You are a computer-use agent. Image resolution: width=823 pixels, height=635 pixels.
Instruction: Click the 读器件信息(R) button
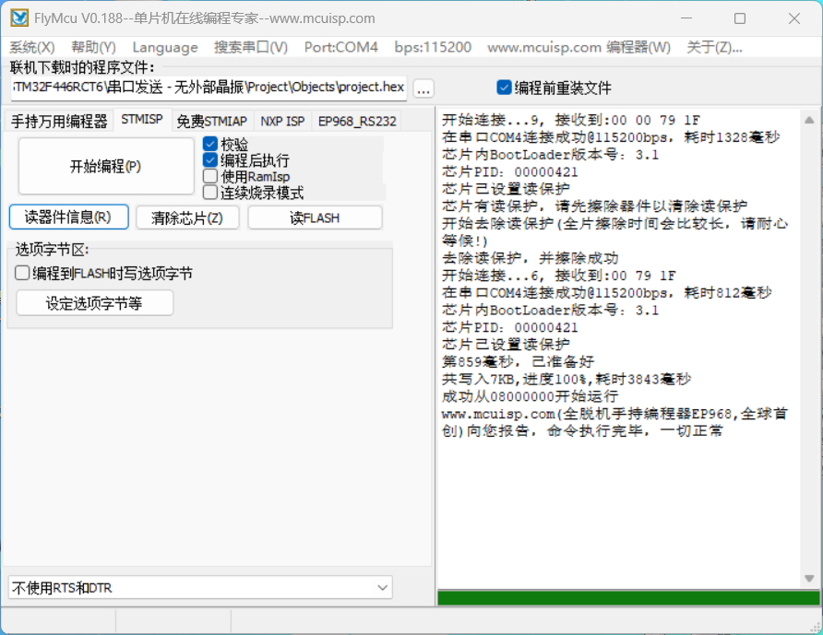pos(69,218)
